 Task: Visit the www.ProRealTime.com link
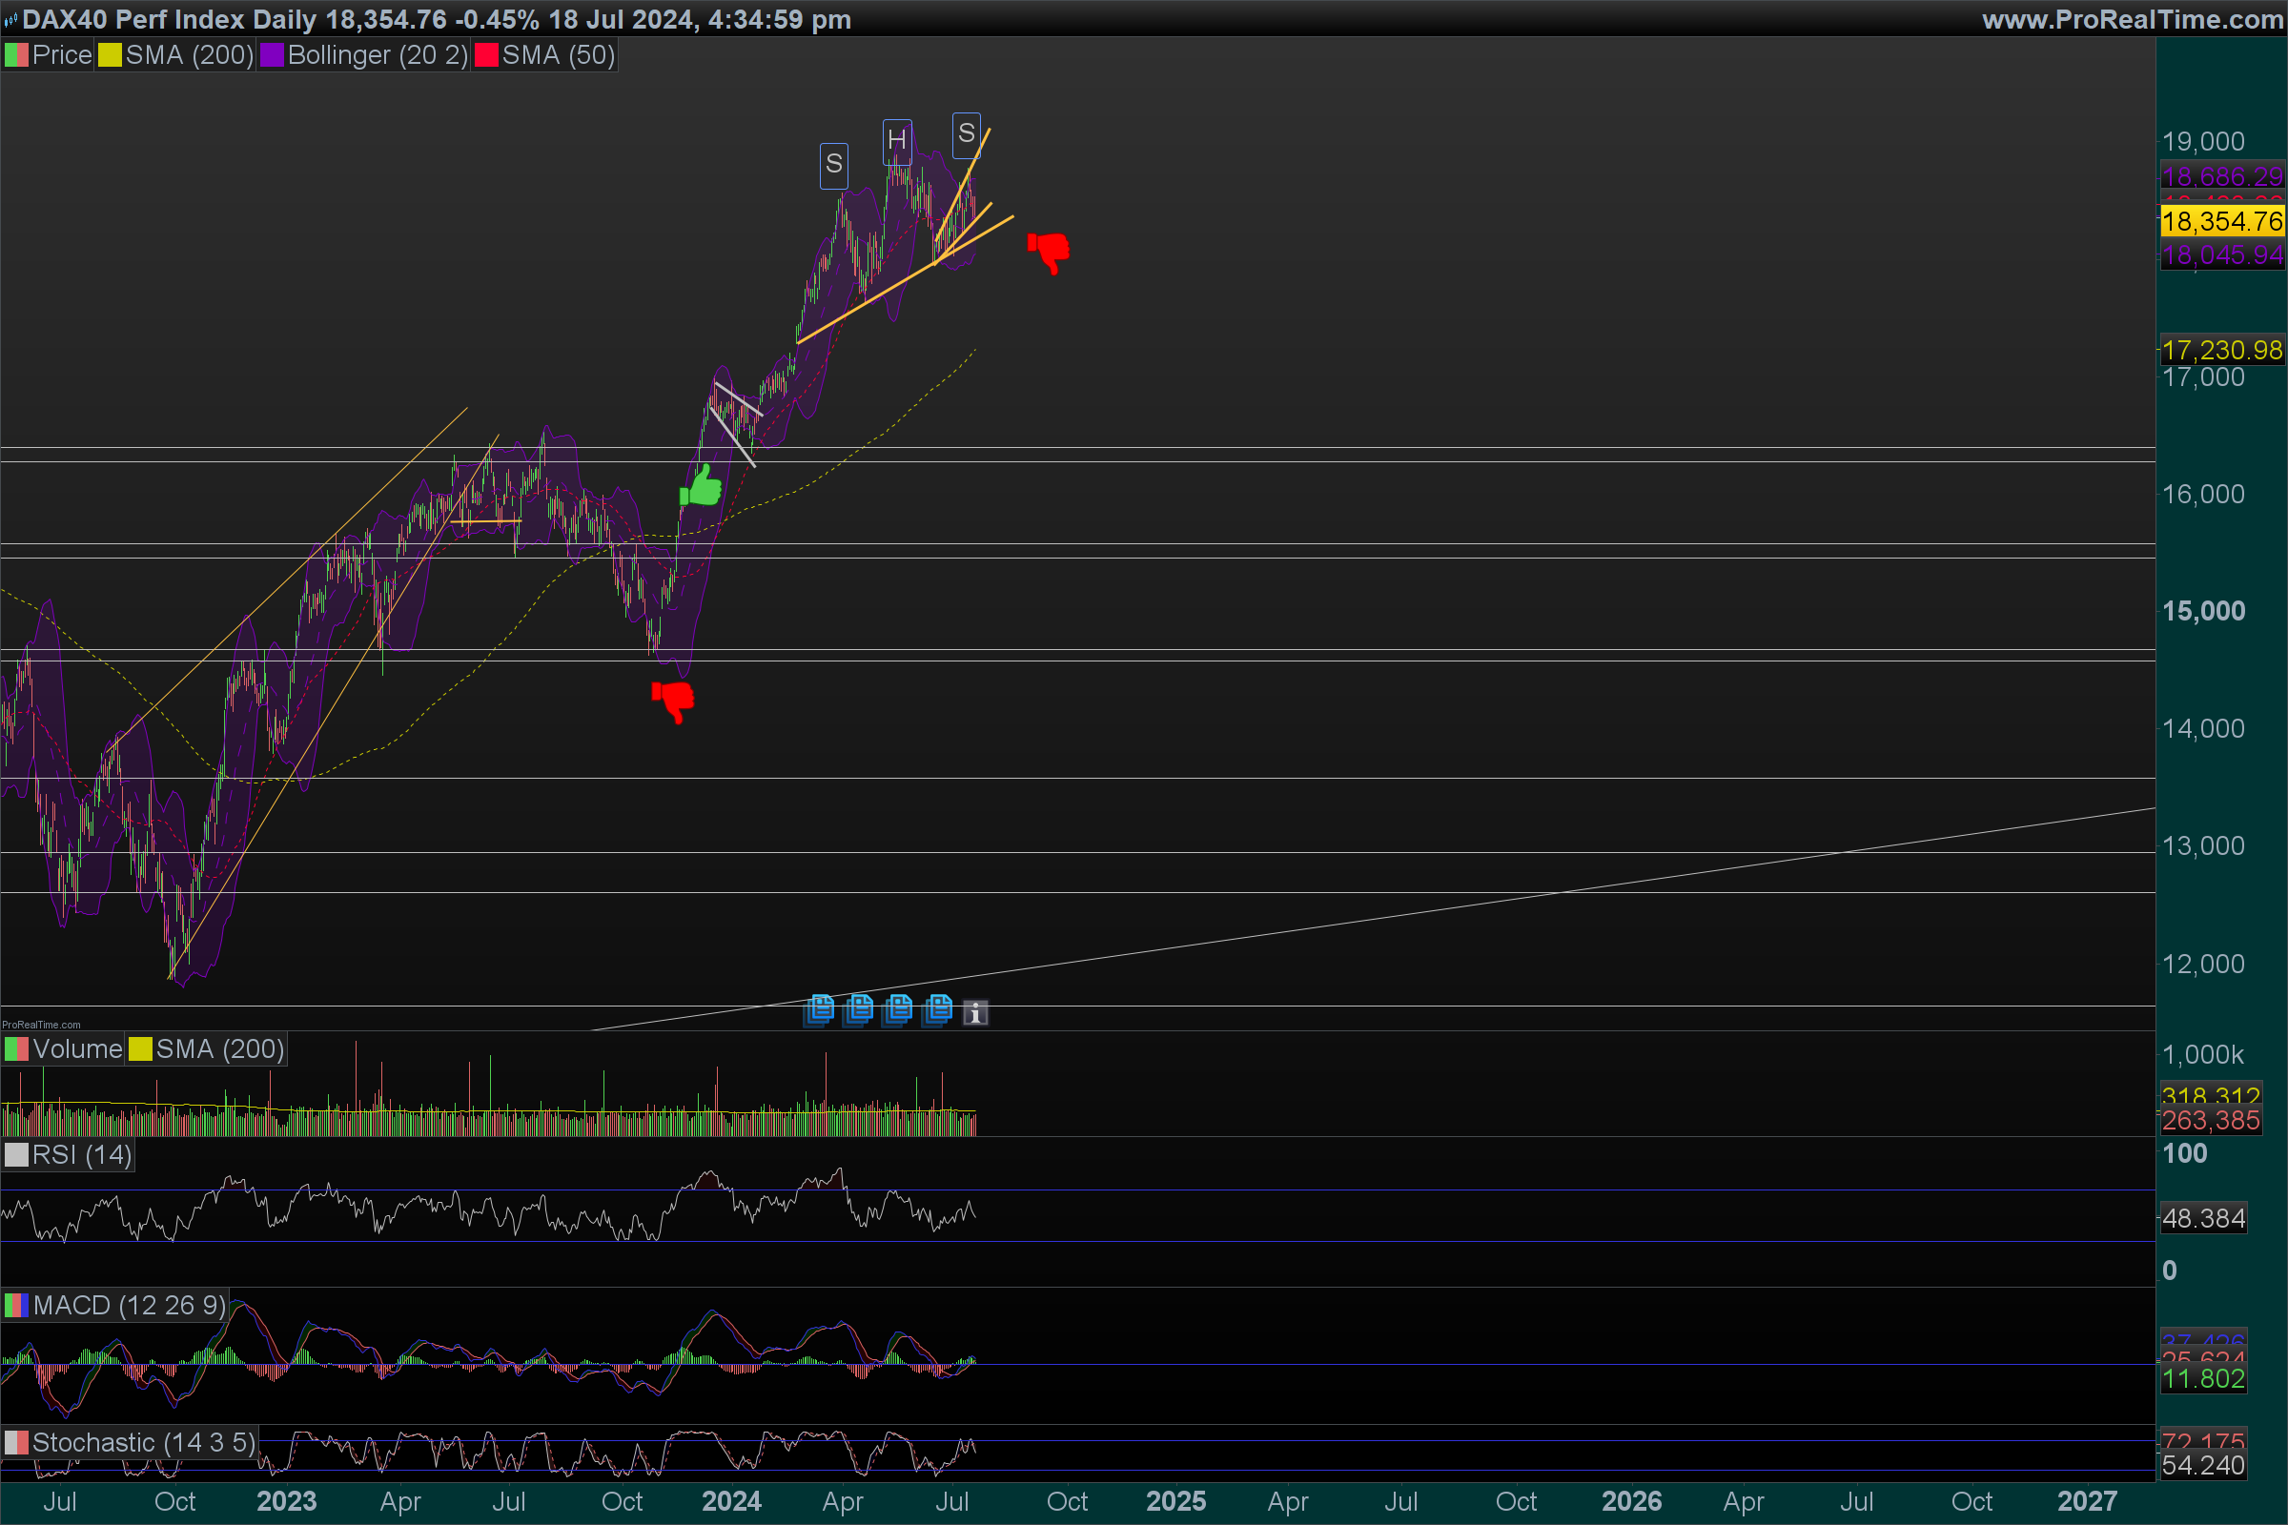point(2132,19)
